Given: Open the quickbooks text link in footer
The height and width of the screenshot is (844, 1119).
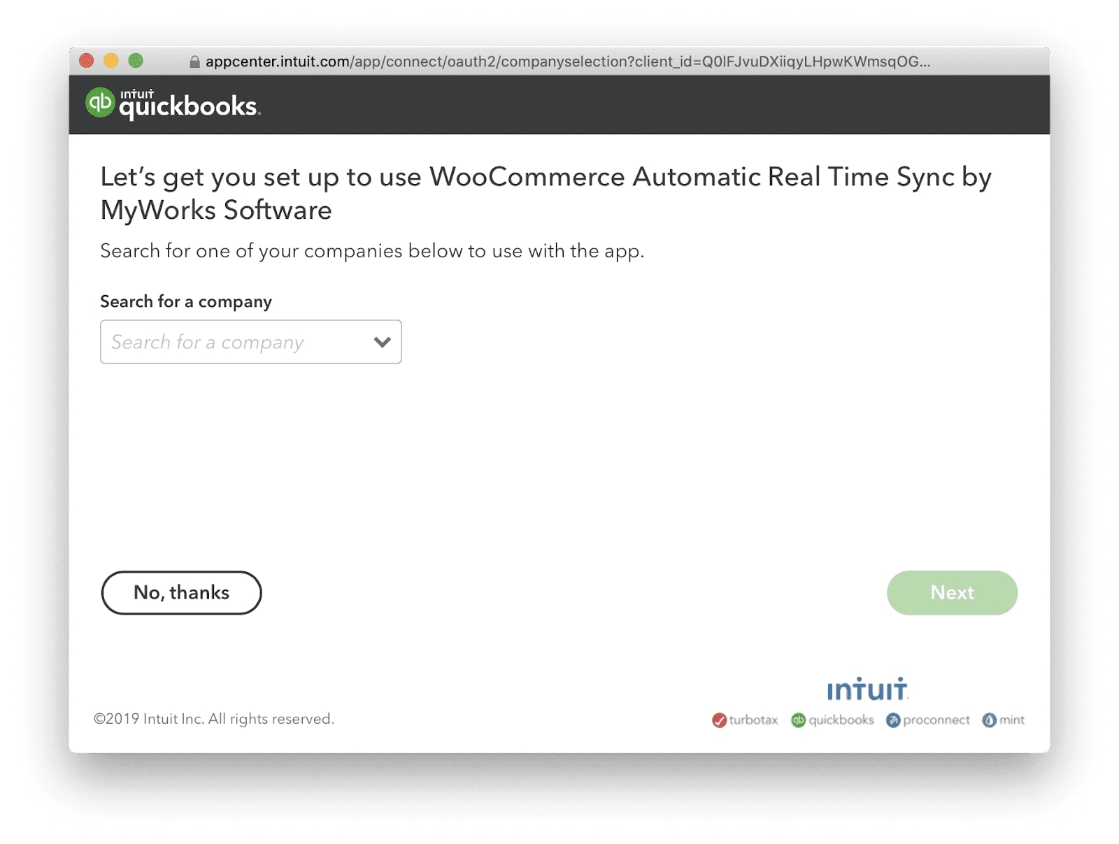Looking at the screenshot, I should tap(841, 720).
